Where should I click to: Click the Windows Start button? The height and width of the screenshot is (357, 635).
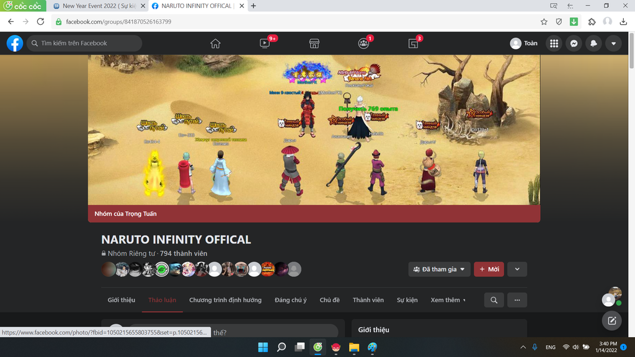(263, 347)
